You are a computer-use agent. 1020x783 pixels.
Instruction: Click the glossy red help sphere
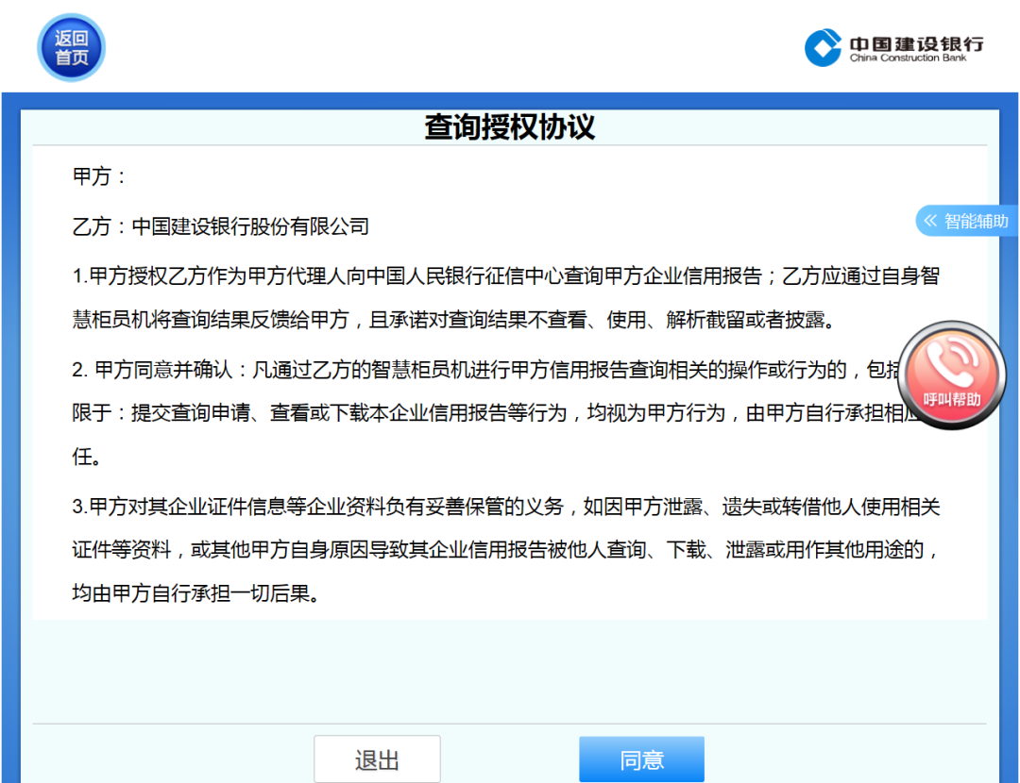tap(952, 375)
